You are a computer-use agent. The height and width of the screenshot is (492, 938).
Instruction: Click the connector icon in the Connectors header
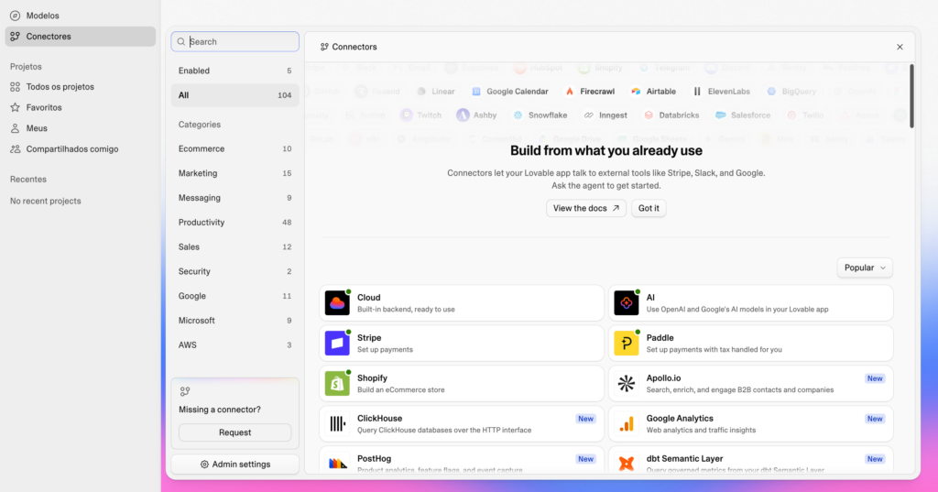tap(324, 47)
